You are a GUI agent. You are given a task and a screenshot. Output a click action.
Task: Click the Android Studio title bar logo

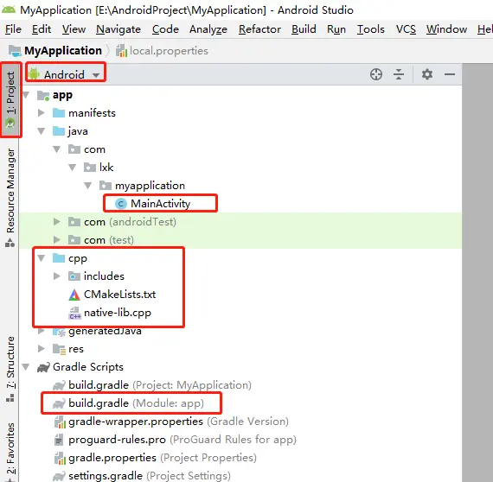tap(9, 10)
